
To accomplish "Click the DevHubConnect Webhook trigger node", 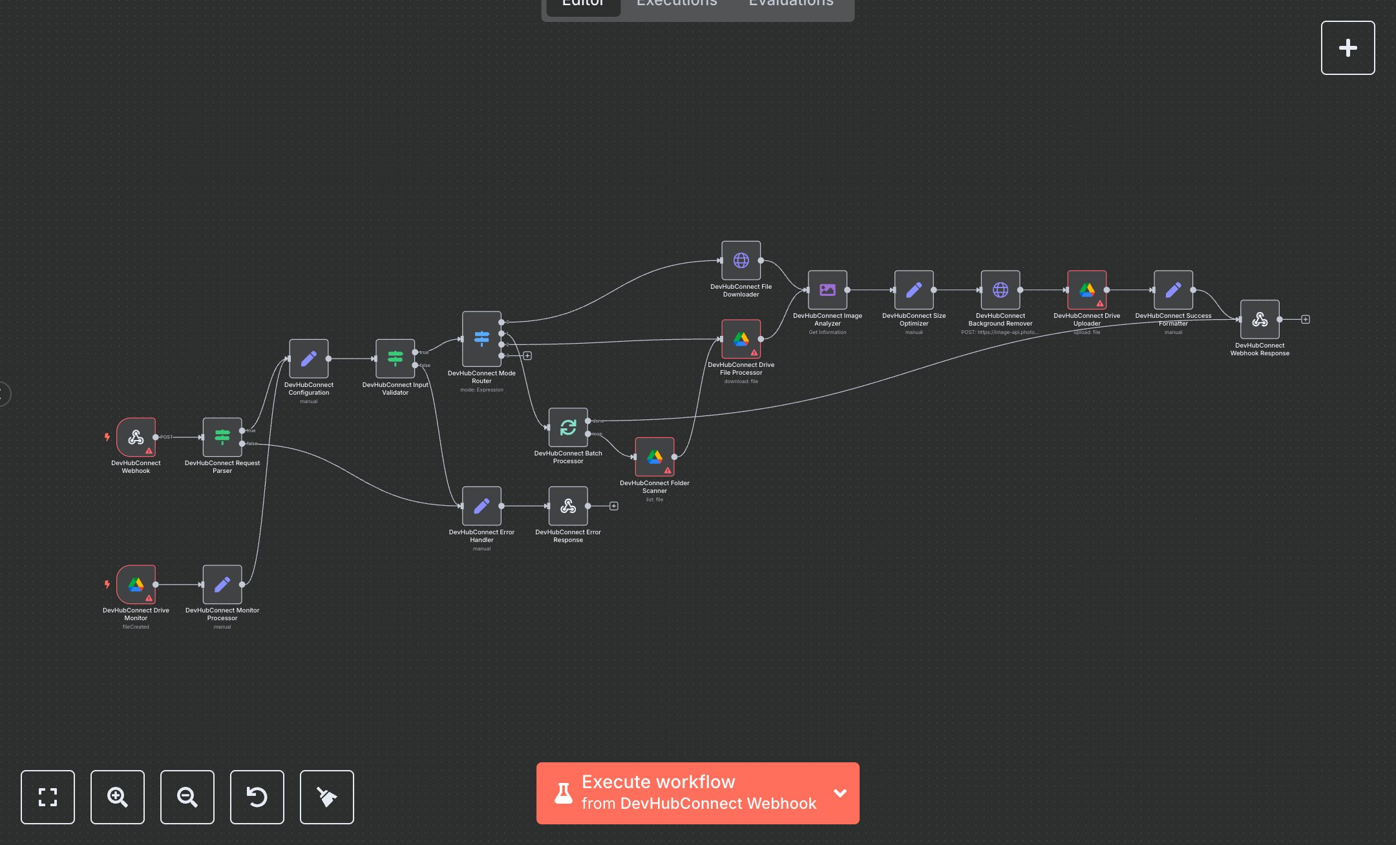I will coord(136,437).
